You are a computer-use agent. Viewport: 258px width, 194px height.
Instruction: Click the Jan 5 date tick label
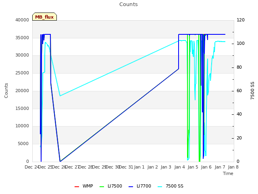click(x=193, y=167)
